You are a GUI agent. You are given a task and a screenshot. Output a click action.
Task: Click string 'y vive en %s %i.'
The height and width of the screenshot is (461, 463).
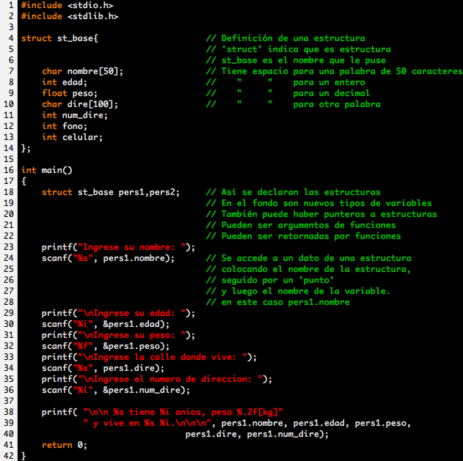[134, 423]
